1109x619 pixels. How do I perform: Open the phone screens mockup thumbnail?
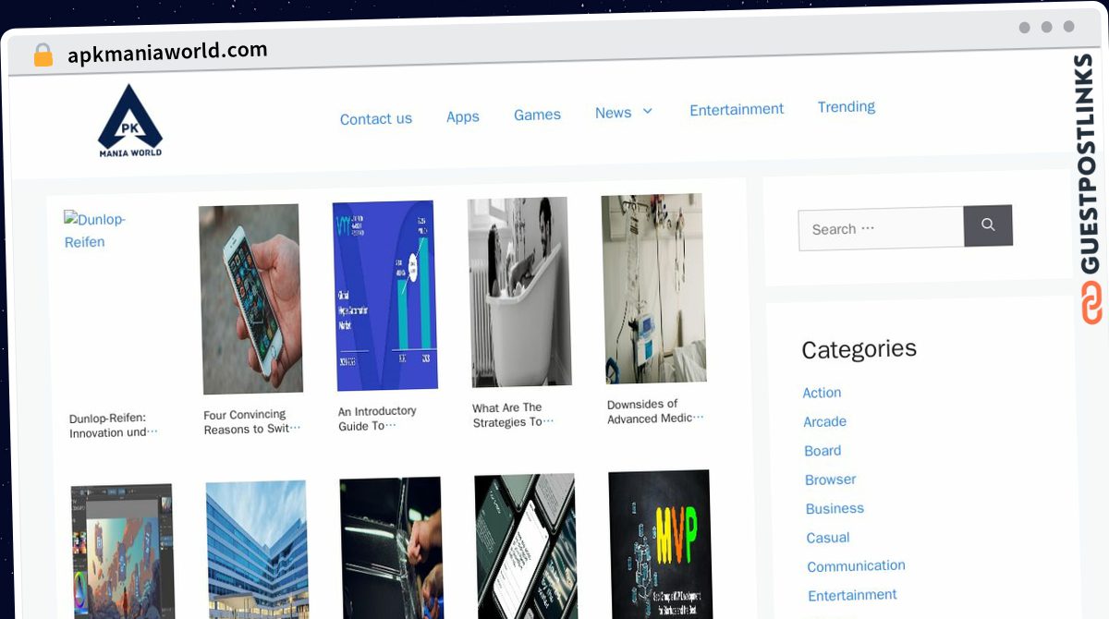click(x=526, y=546)
